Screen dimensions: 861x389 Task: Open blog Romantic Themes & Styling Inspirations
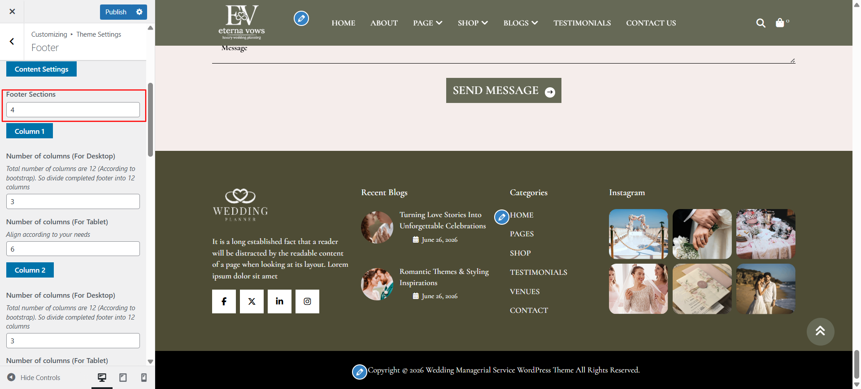[x=444, y=277]
